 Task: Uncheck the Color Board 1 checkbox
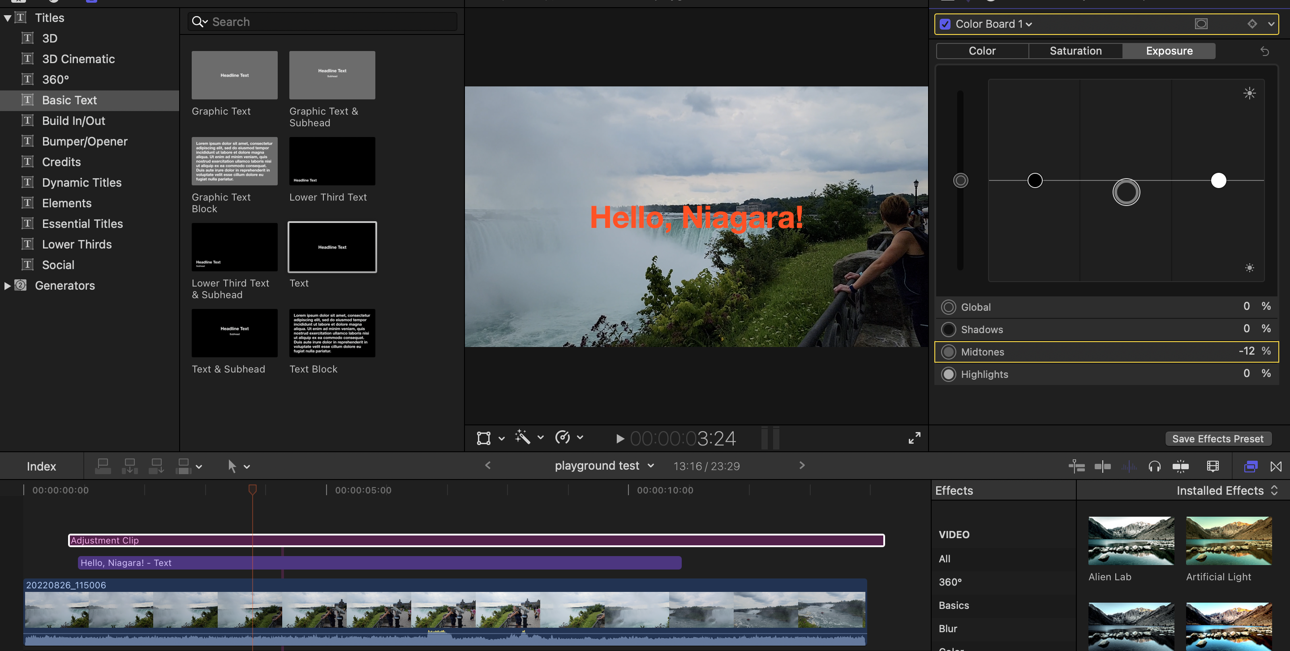coord(945,24)
